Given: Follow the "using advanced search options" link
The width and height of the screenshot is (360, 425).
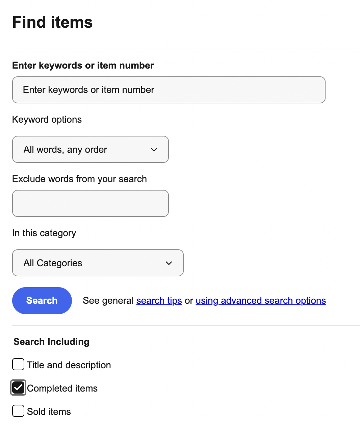Looking at the screenshot, I should 261,301.
